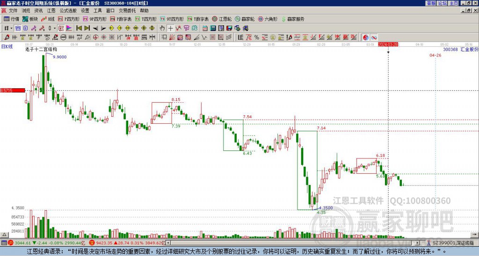Open the 公式选股 menu
Image resolution: width=479 pixels, height=256 pixels.
pos(68,10)
